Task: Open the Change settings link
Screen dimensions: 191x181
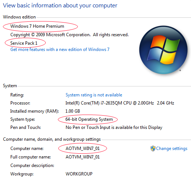Action: (x=171, y=148)
